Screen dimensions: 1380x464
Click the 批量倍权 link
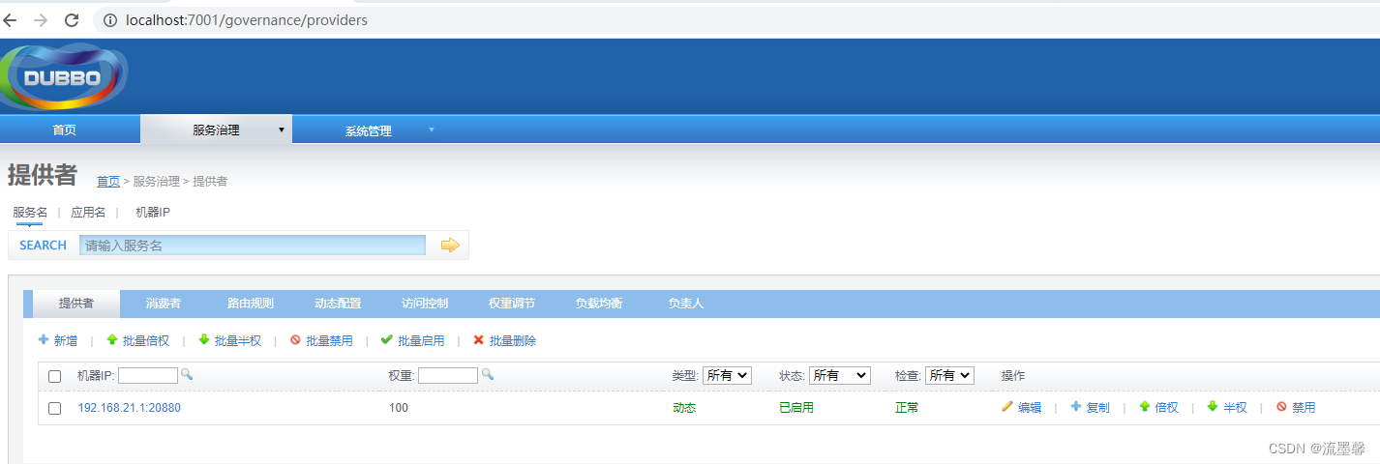(146, 341)
